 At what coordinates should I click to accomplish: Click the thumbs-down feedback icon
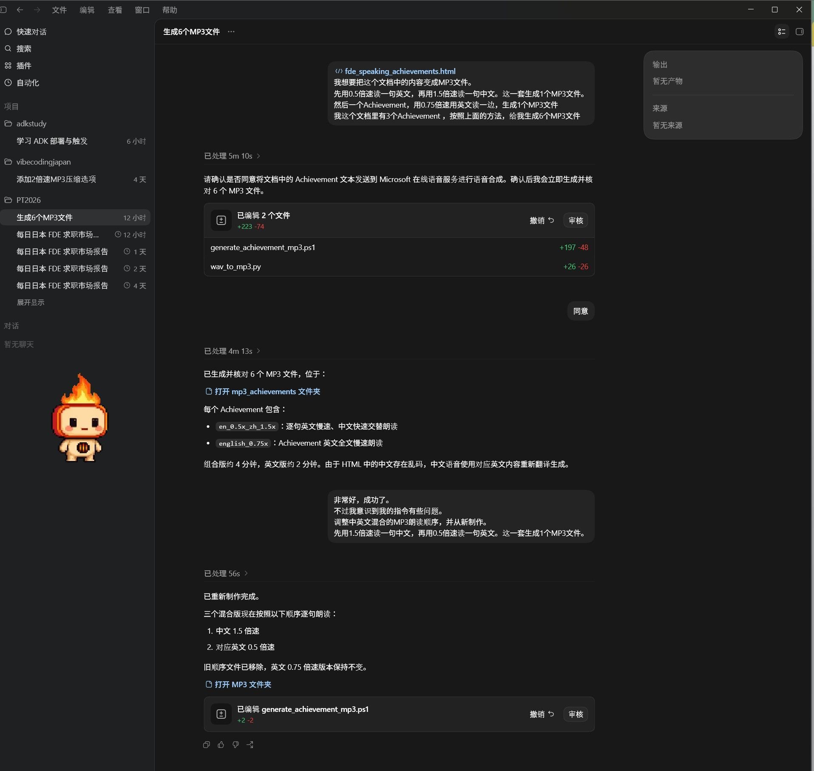[x=235, y=745]
